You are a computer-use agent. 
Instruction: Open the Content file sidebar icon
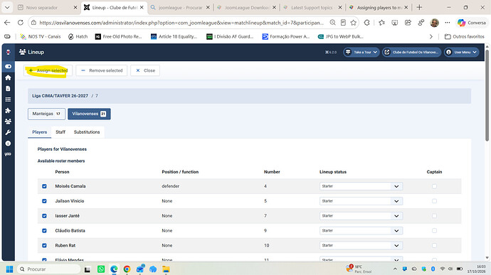click(8, 89)
